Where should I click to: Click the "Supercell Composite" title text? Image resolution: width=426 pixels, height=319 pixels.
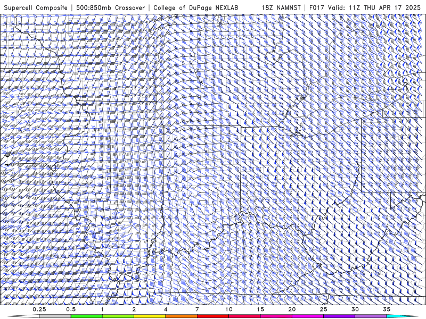click(36, 8)
